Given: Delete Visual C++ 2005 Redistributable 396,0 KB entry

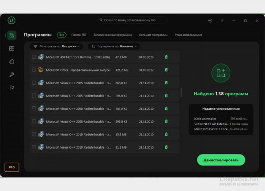Looking at the screenshot, I should [167, 96].
